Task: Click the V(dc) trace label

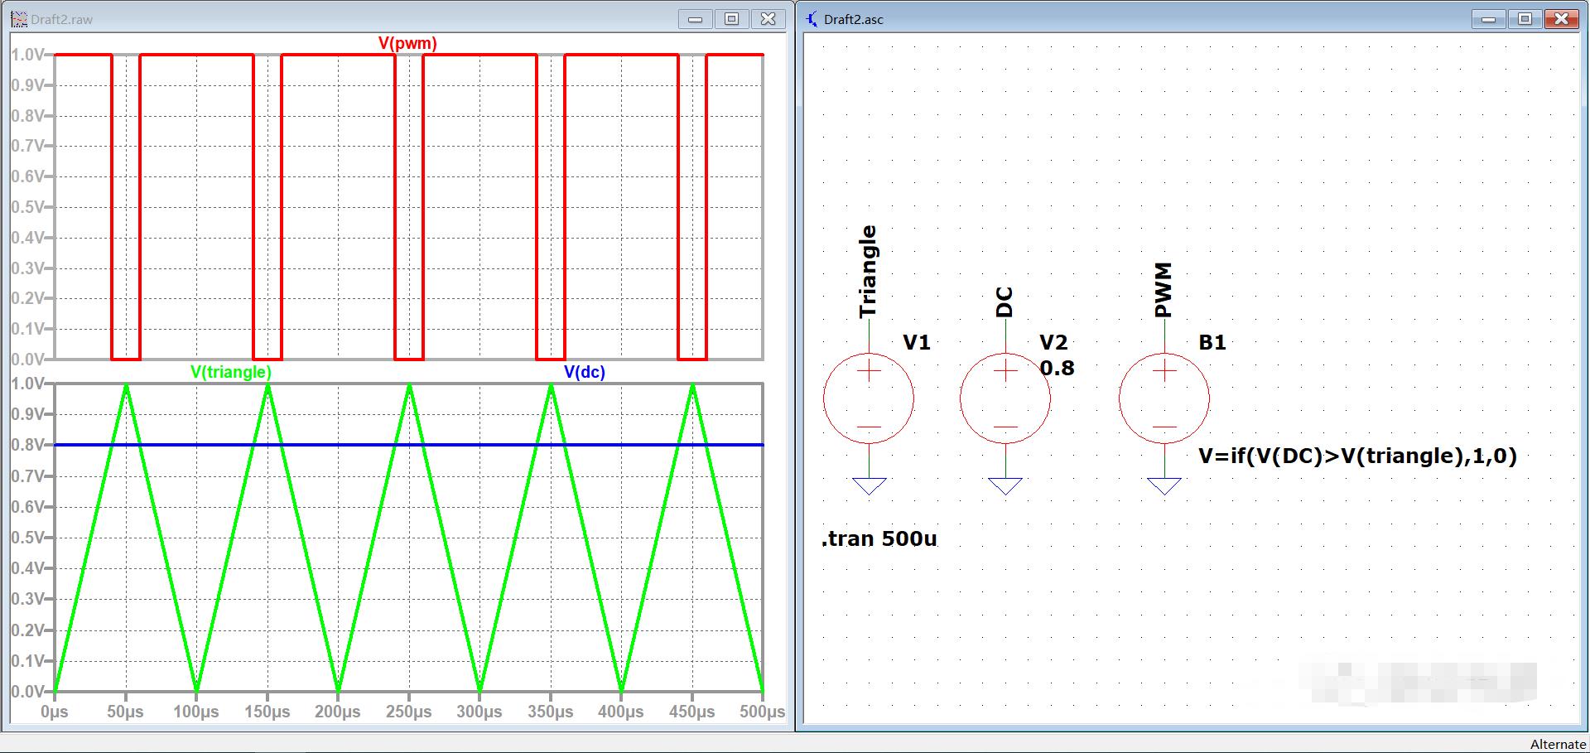Action: (x=585, y=372)
